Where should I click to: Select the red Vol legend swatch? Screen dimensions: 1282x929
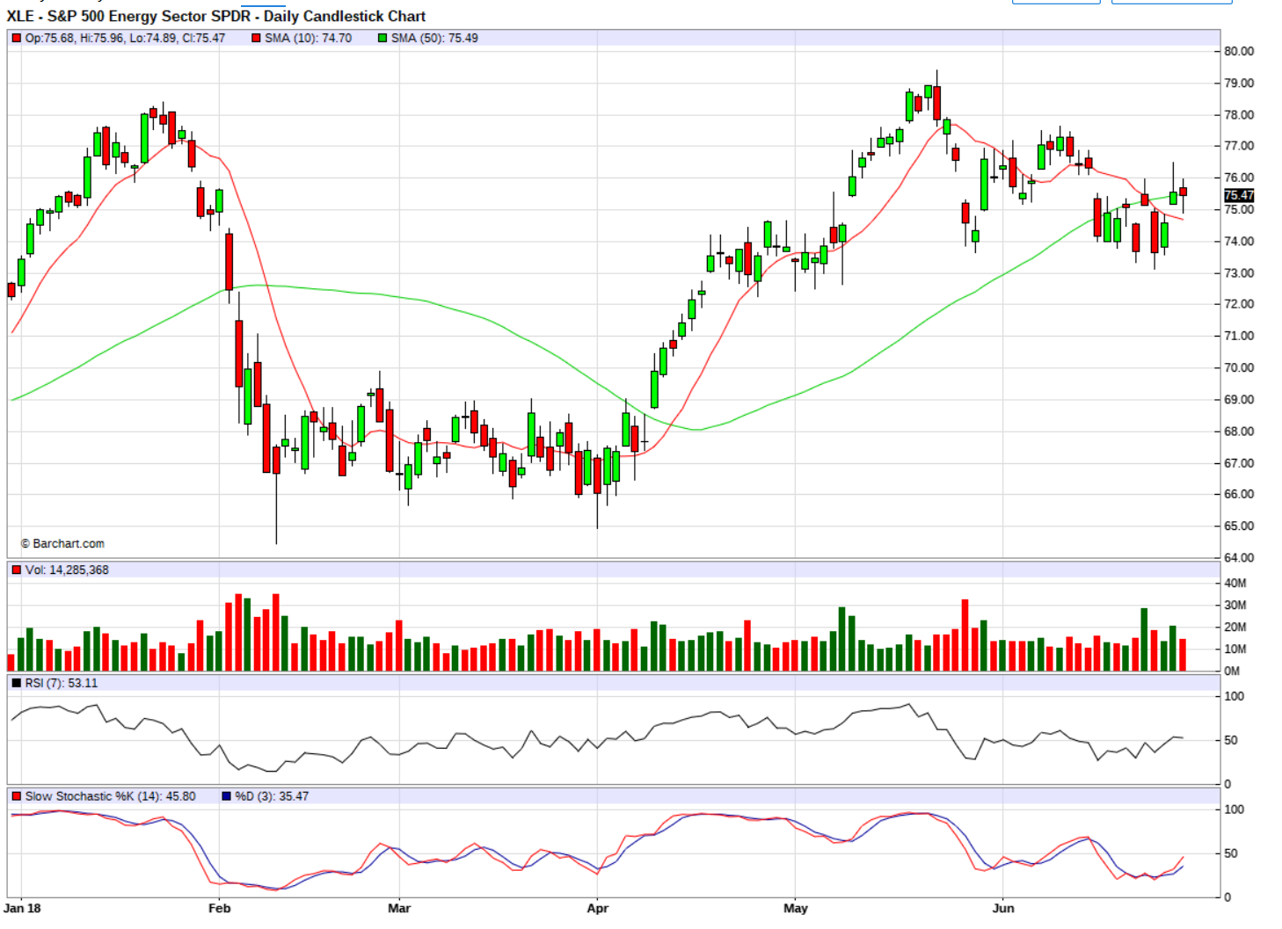pos(16,570)
